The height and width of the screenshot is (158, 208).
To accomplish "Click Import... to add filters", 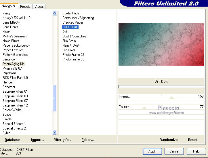I will [x=37, y=140].
